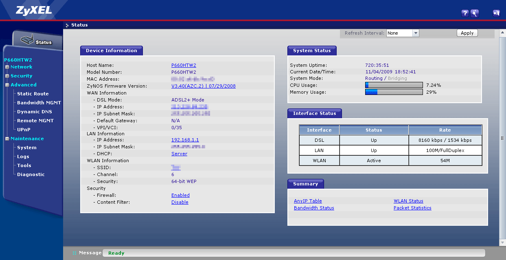Click the Rate column header
This screenshot has width=506, height=260.
[445, 130]
